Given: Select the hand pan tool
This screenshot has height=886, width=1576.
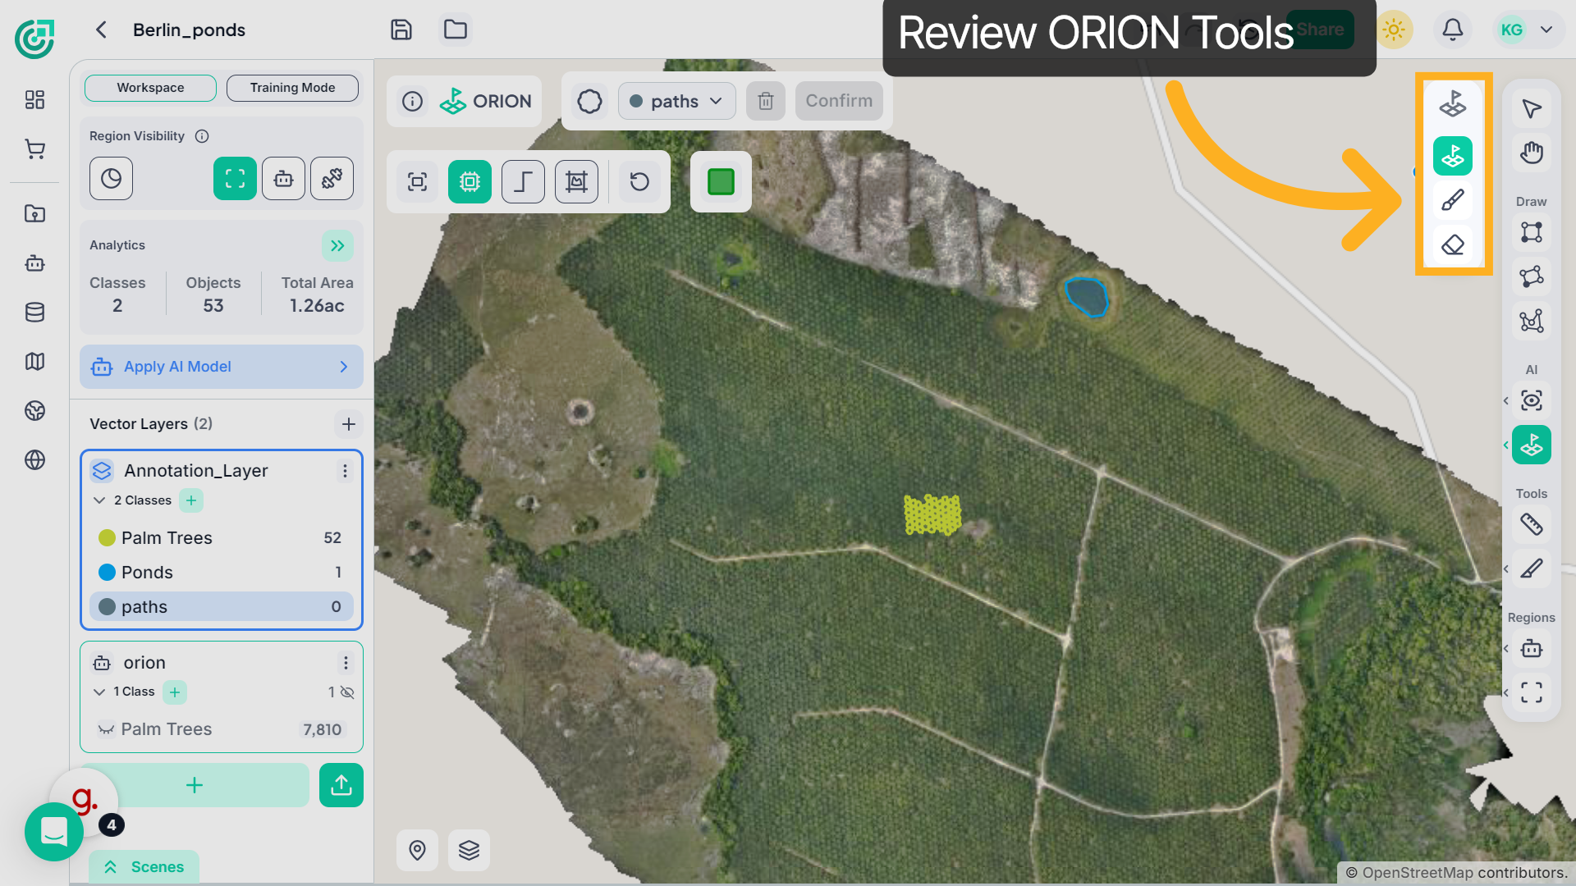Looking at the screenshot, I should (x=1532, y=153).
